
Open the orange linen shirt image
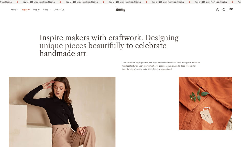pos(205,104)
